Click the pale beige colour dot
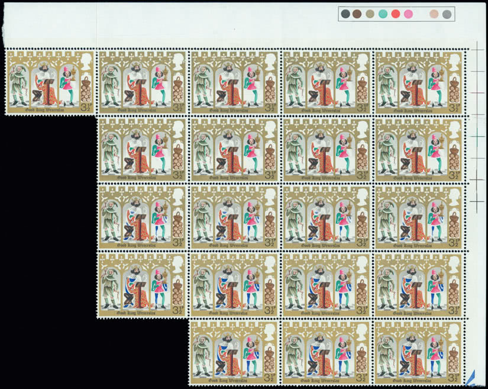The image size is (488, 389). [x=434, y=14]
